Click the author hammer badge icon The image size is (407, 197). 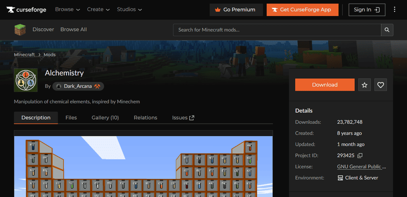tap(97, 86)
